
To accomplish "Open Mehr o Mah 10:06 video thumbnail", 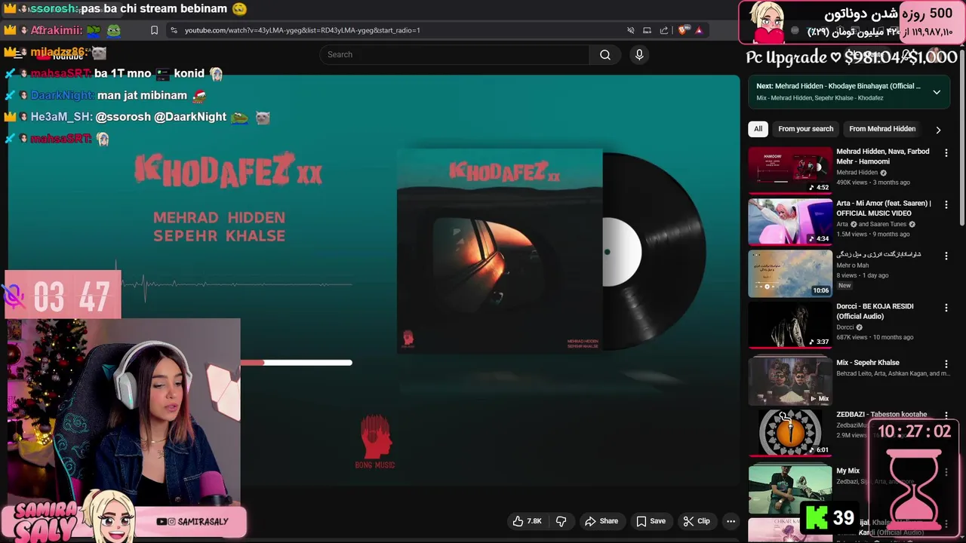I will tap(790, 273).
